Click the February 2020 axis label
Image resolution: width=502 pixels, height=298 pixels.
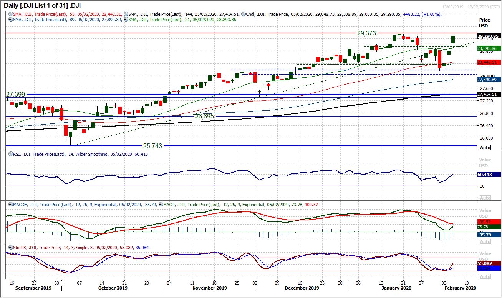coord(460,288)
